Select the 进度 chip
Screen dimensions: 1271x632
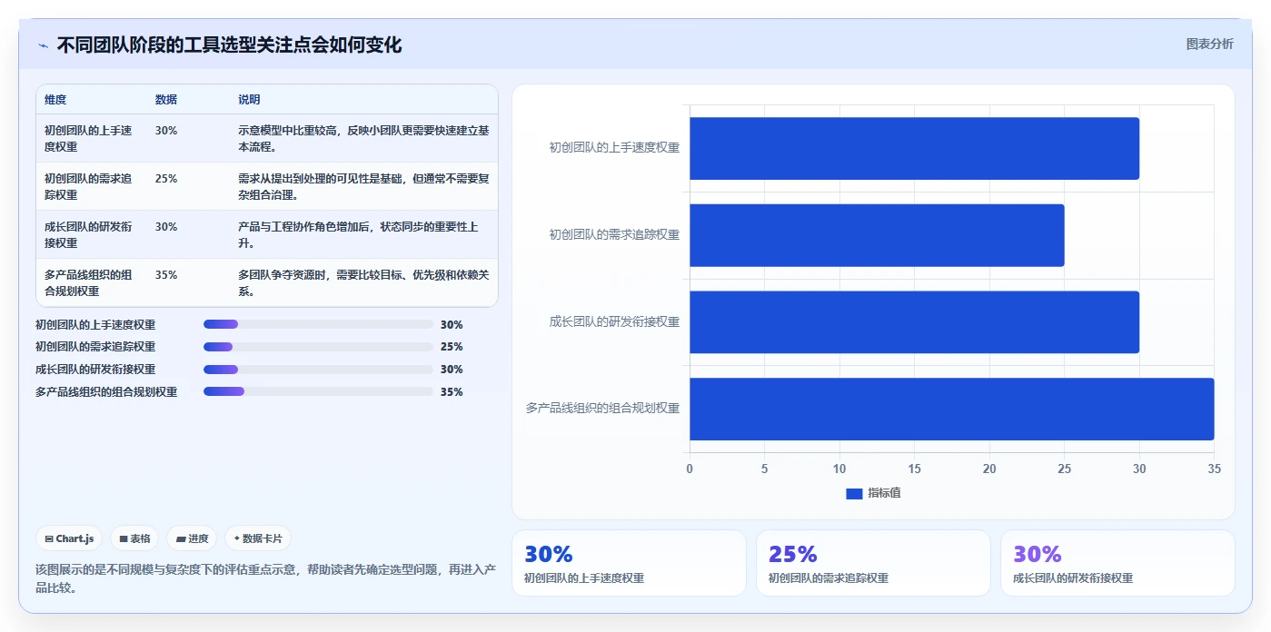click(x=192, y=538)
